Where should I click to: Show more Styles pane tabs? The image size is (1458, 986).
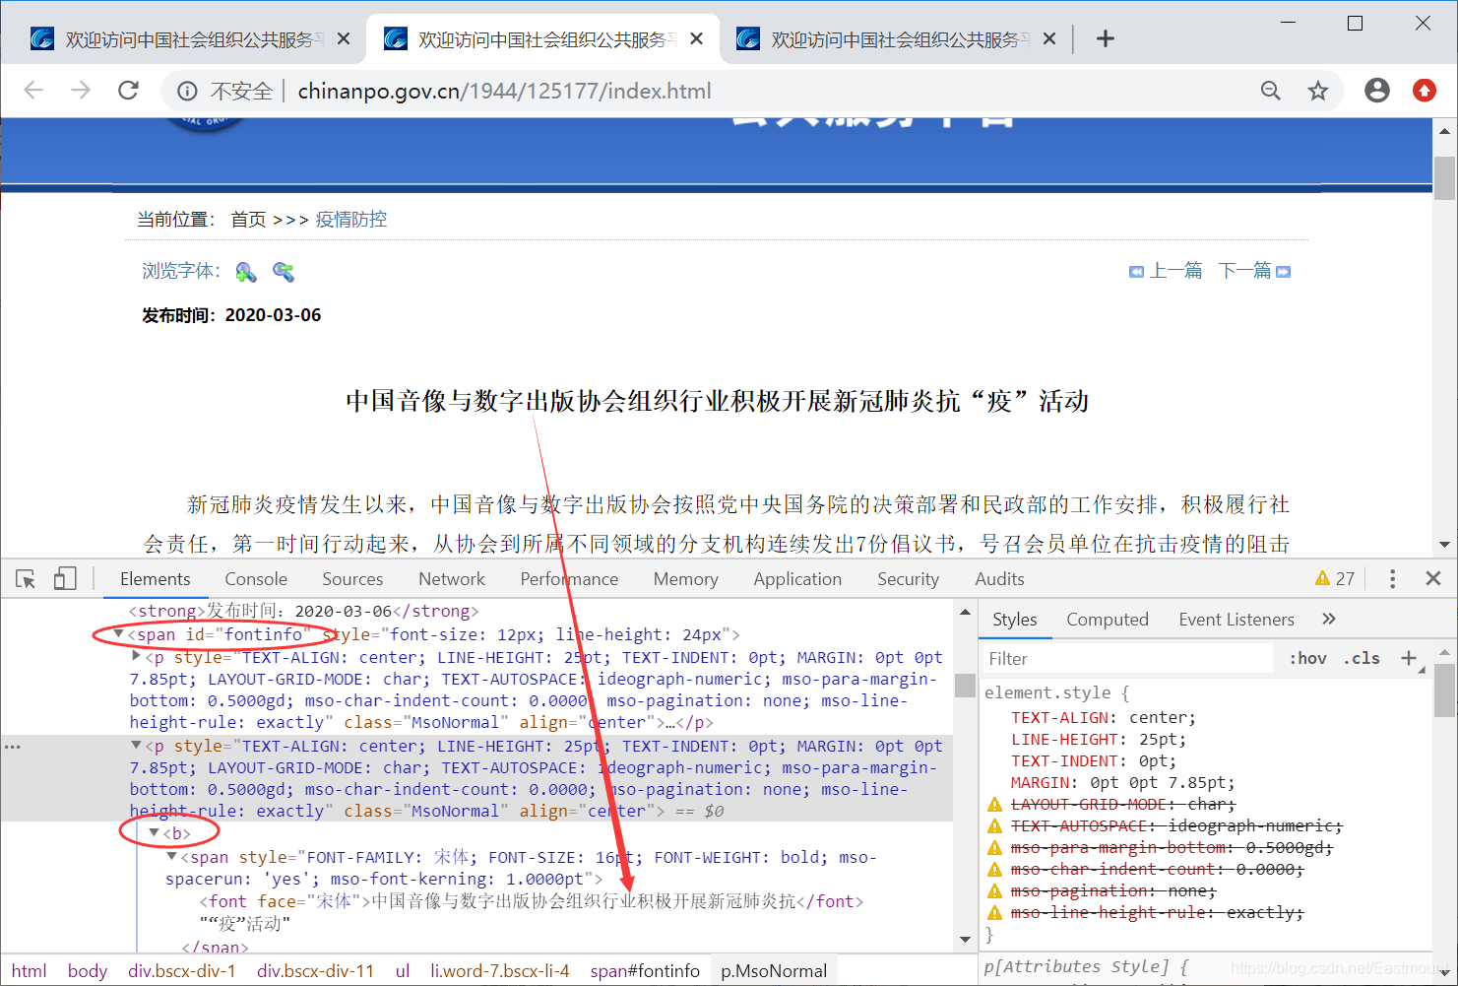pos(1329,619)
